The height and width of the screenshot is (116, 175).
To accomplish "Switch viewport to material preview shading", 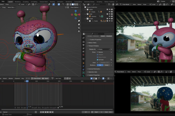I will [x=75, y=4].
